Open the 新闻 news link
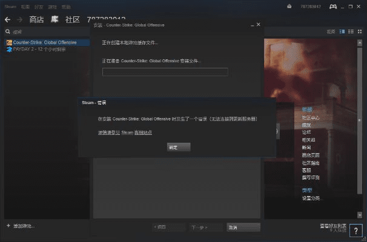This screenshot has height=242, width=367. pos(306,148)
